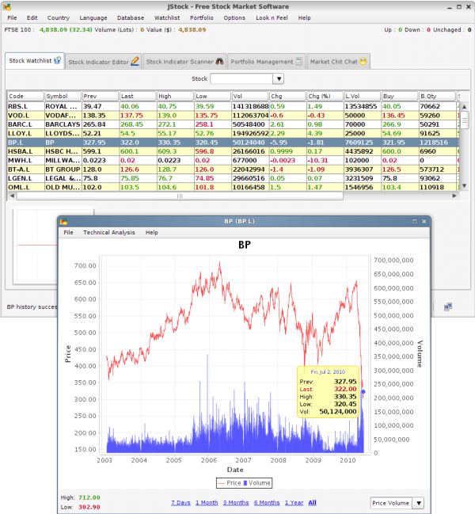Select the BT-A.L BT Group row

tap(233, 169)
